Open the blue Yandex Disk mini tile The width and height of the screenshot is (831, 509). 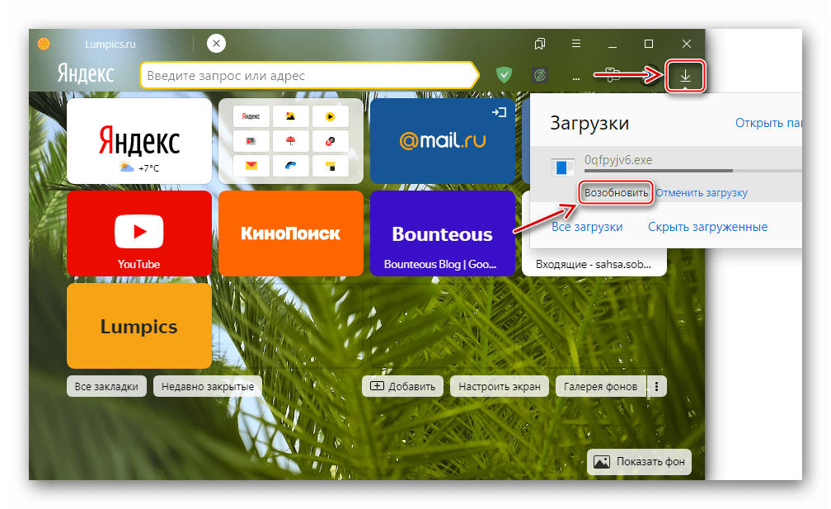click(x=290, y=166)
